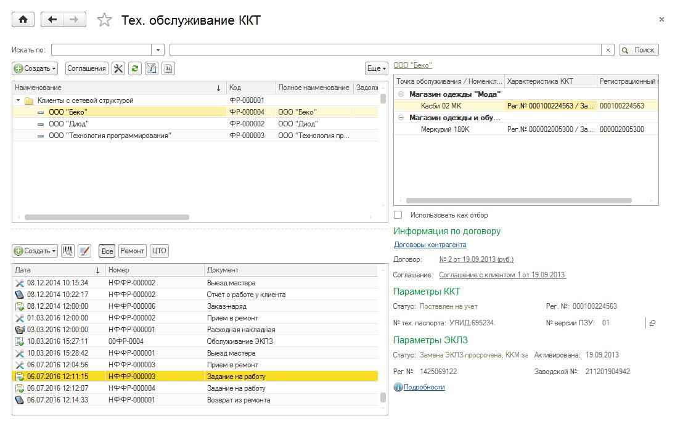The image size is (675, 424).
Task: Toggle the 'ЦТО' document filter
Action: coord(159,251)
